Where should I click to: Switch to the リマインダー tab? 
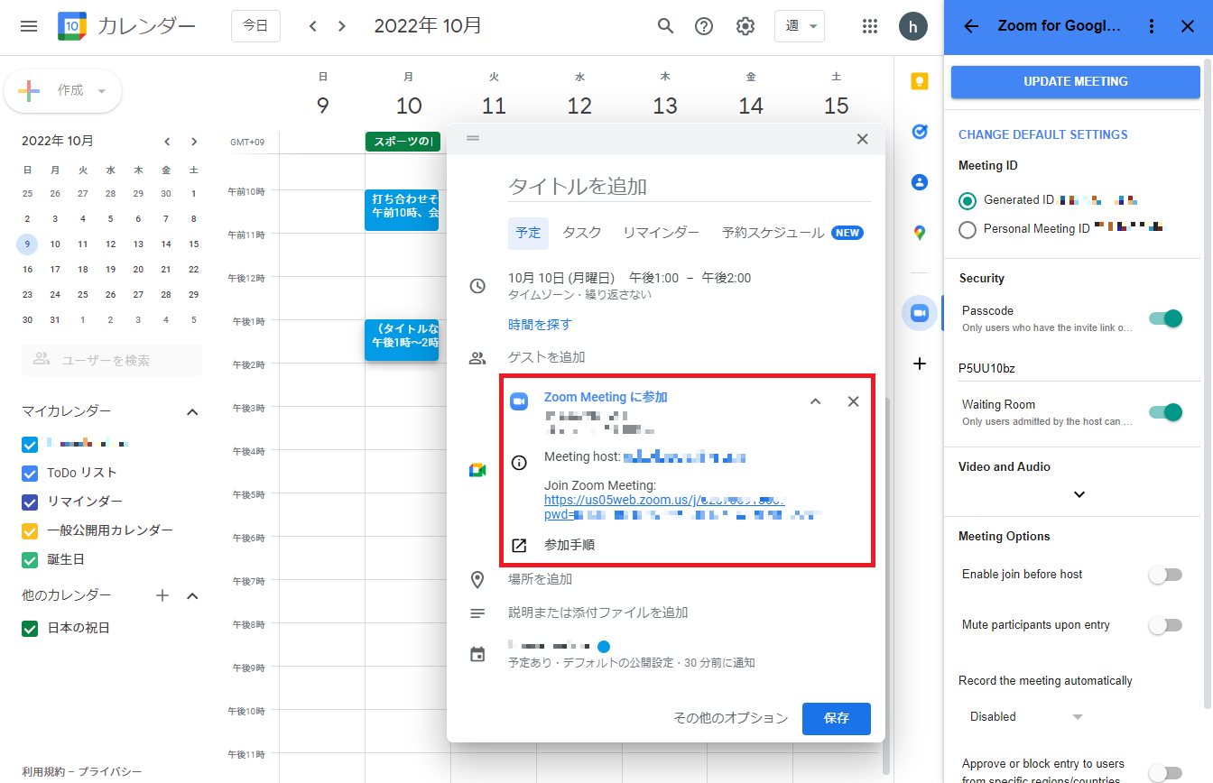pos(661,233)
